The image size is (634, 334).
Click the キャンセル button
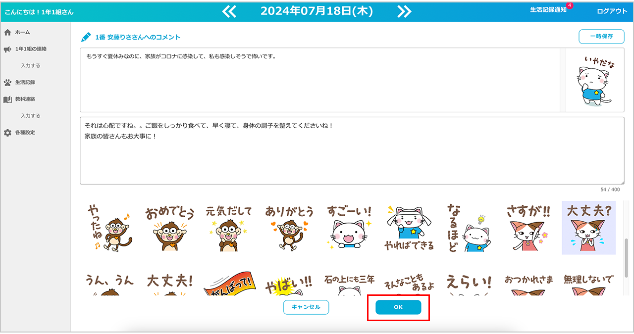coord(306,307)
